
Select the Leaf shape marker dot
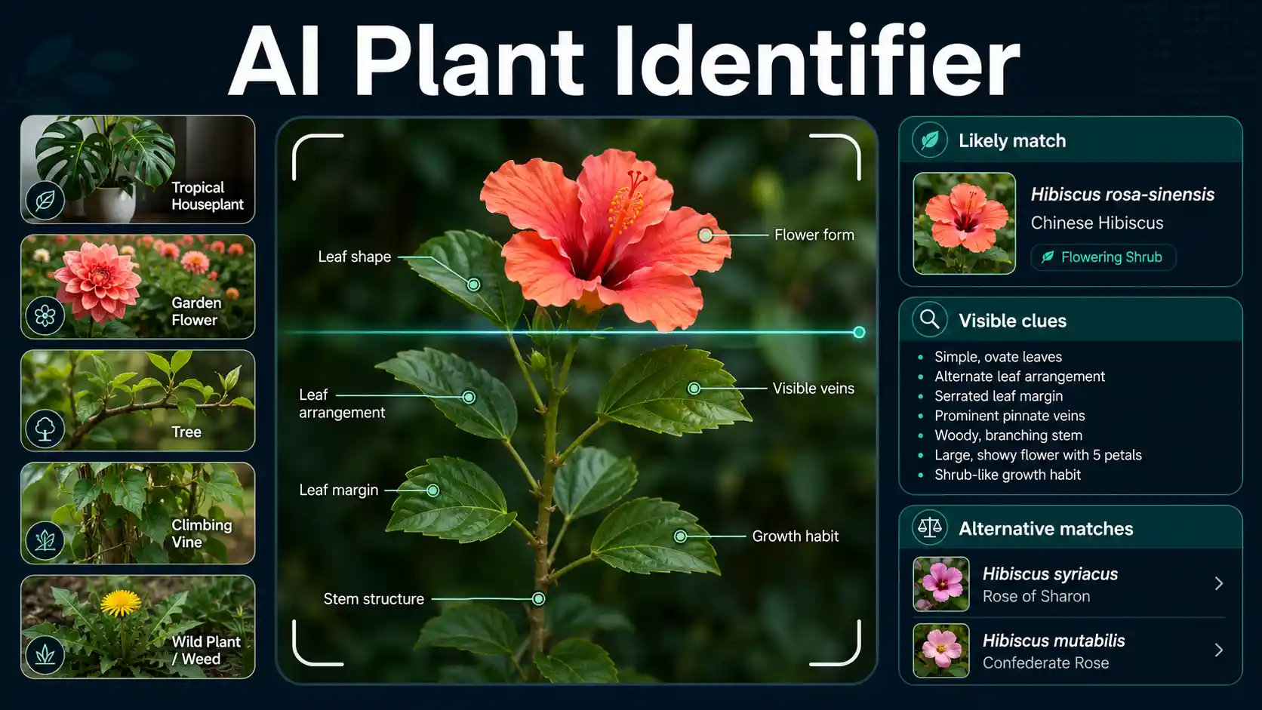pyautogui.click(x=473, y=284)
